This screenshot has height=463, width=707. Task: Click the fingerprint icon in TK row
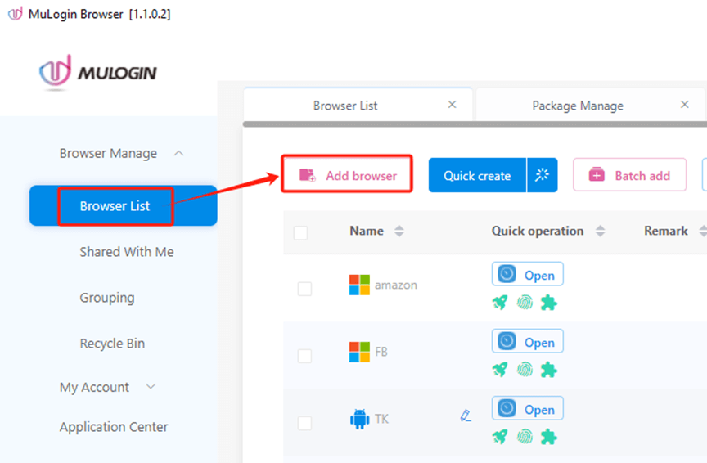525,436
